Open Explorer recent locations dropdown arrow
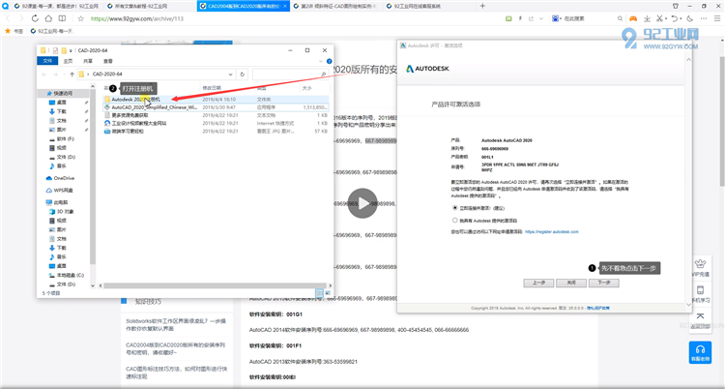Image resolution: width=725 pixels, height=389 pixels. pos(63,75)
